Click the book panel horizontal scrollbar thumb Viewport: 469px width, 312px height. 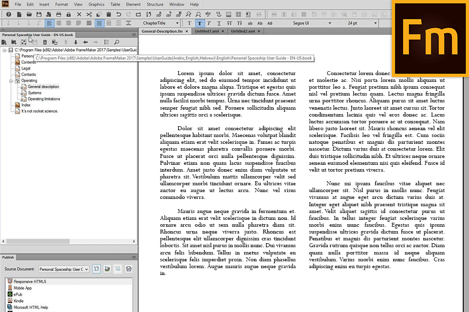pos(38,241)
